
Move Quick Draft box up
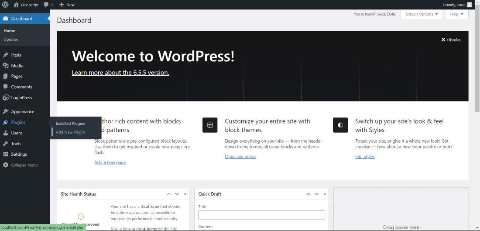click(308, 194)
